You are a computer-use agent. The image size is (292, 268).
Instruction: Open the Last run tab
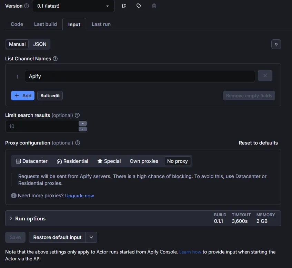101,24
